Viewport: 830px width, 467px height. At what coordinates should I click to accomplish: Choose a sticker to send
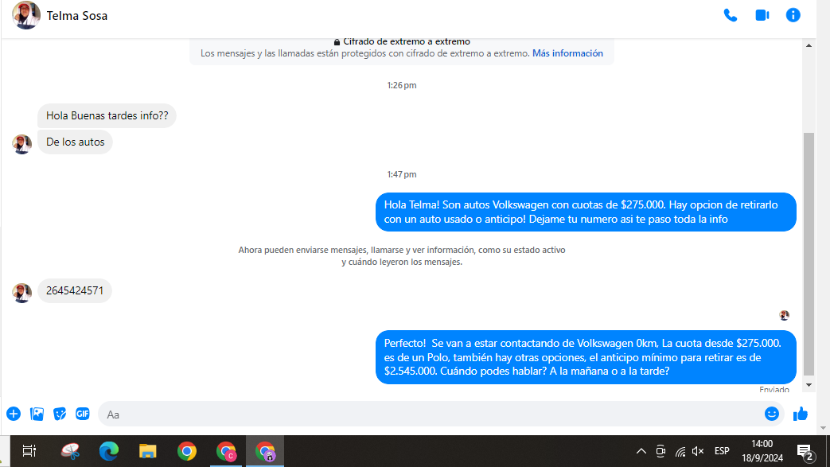[x=60, y=414]
